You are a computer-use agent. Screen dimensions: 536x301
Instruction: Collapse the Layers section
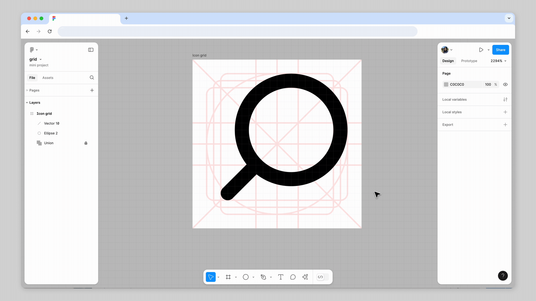point(27,103)
